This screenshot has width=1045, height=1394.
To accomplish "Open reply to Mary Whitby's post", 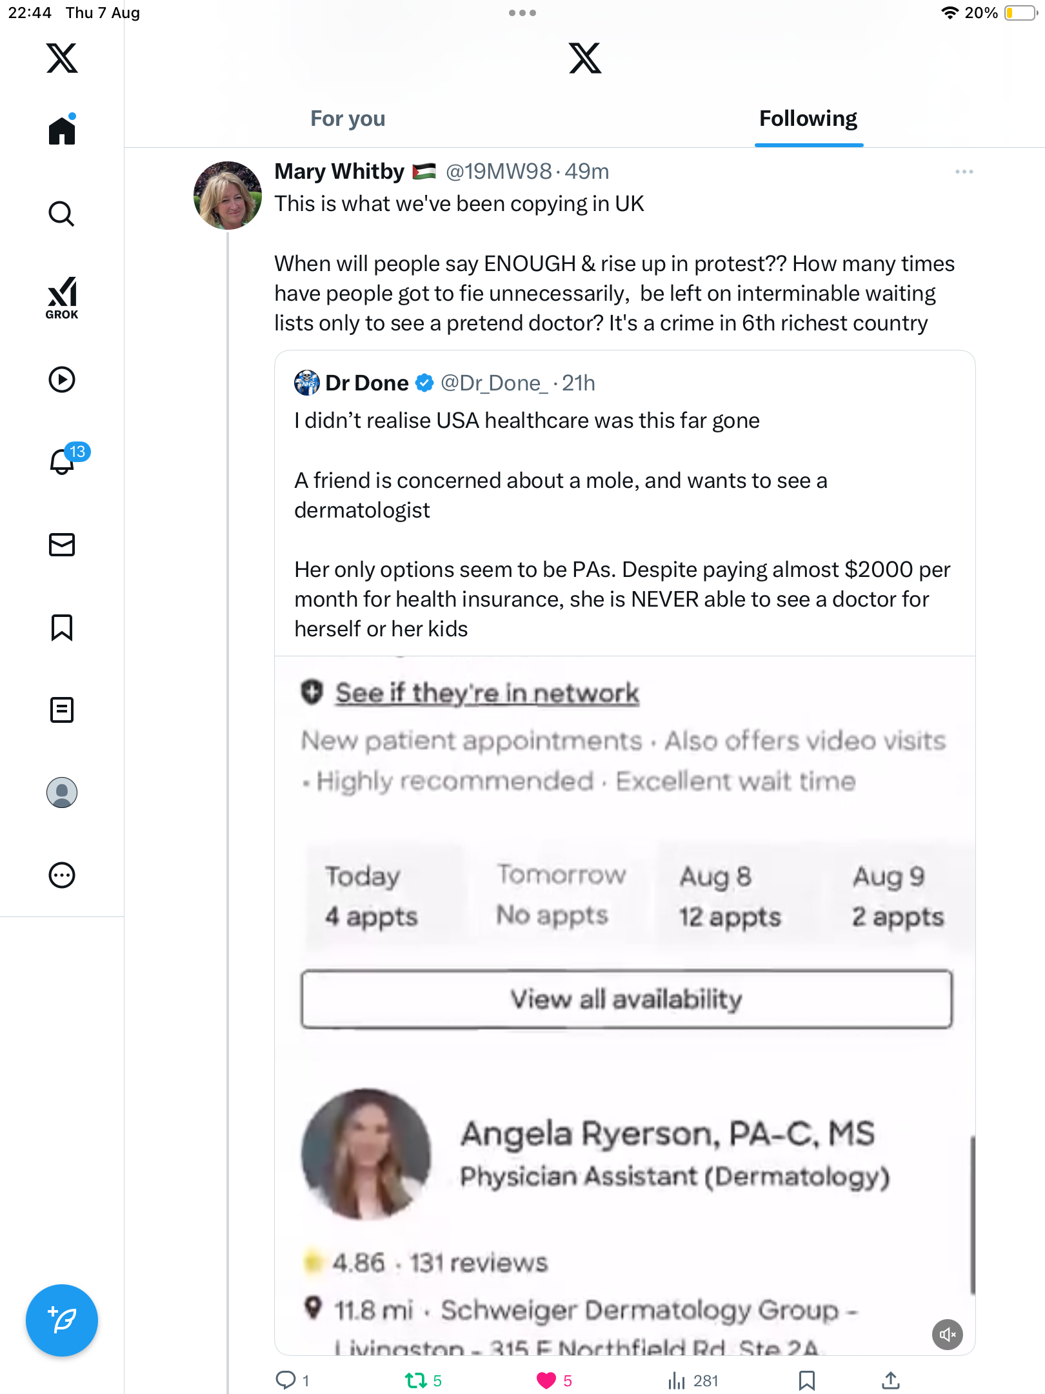I will [285, 1380].
